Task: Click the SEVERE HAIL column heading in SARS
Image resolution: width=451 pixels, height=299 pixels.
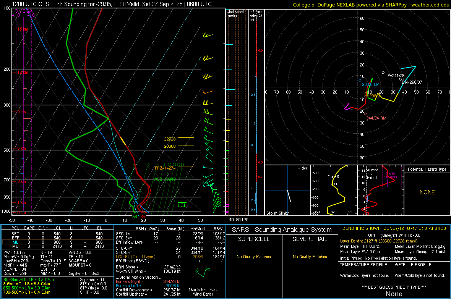Action: point(310,239)
